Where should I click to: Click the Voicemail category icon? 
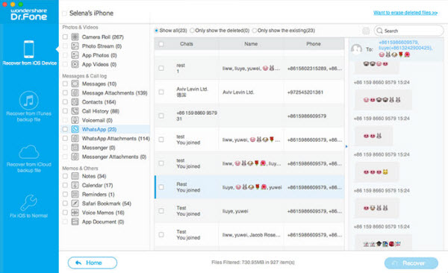coord(75,120)
